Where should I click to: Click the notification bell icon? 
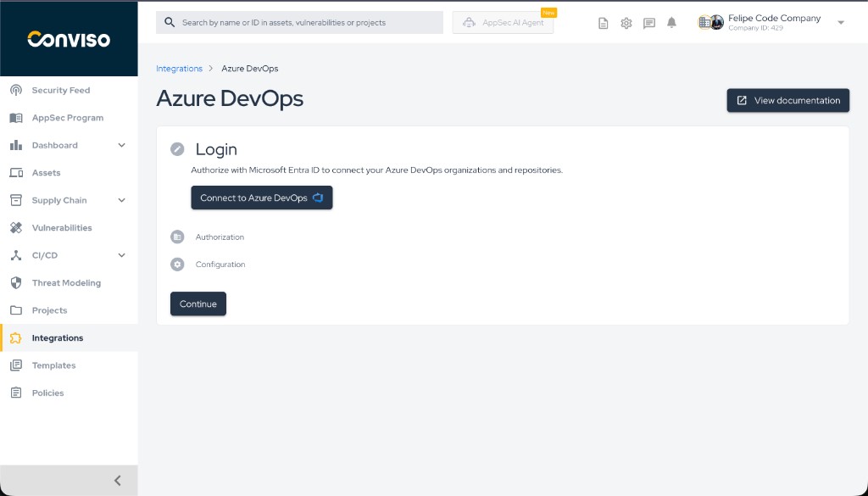[671, 22]
